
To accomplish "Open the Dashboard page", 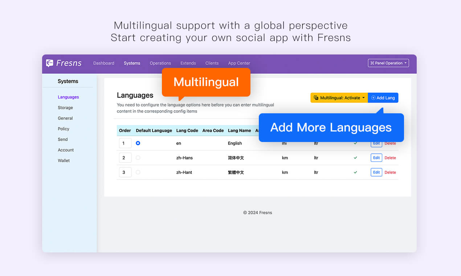I will point(103,63).
